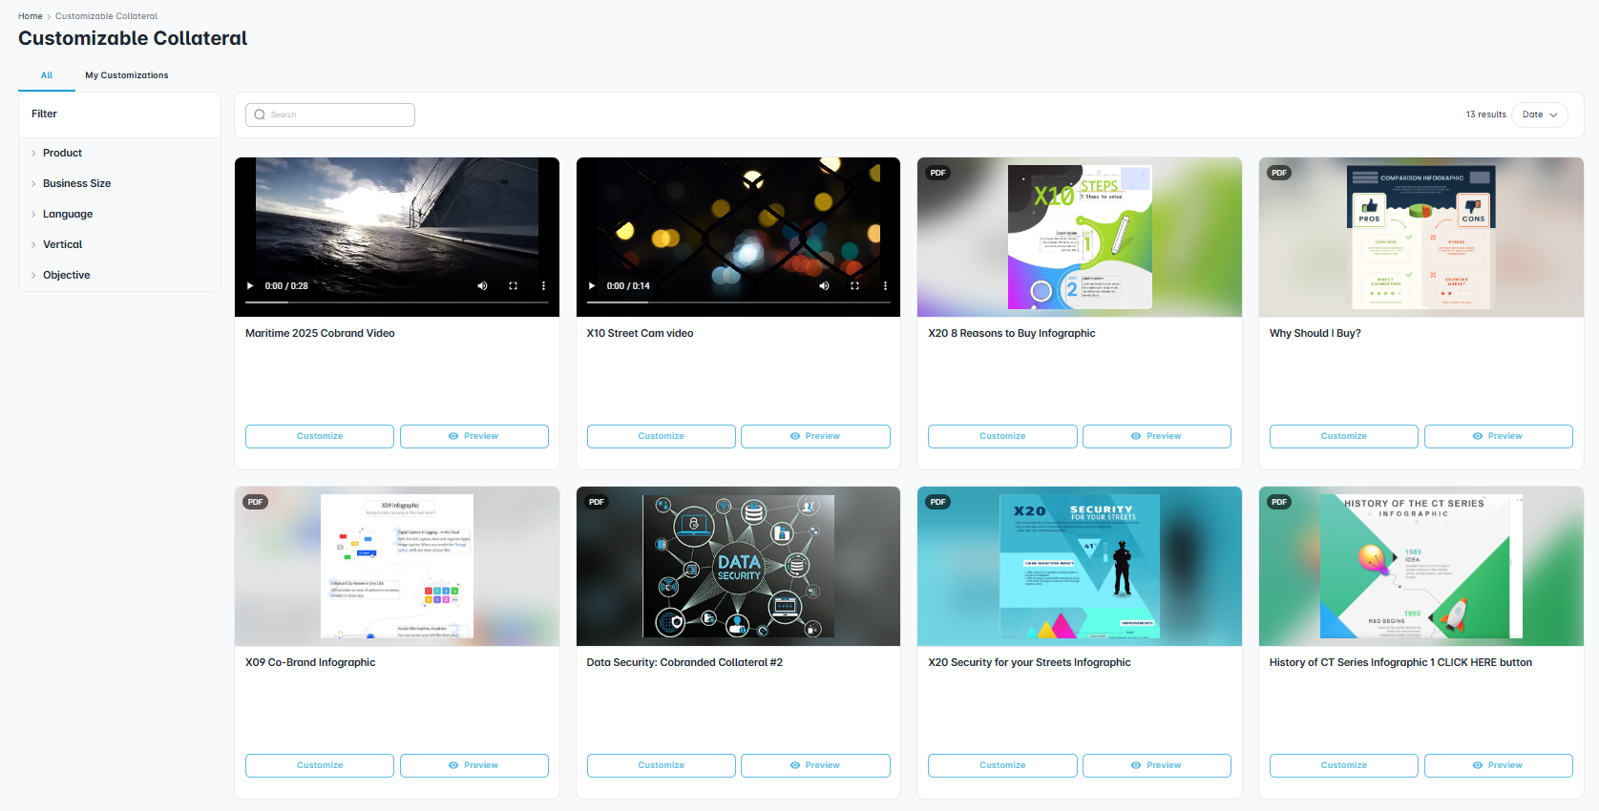This screenshot has width=1599, height=811.
Task: Mute the X10 Street Cam video
Action: pyautogui.click(x=824, y=286)
